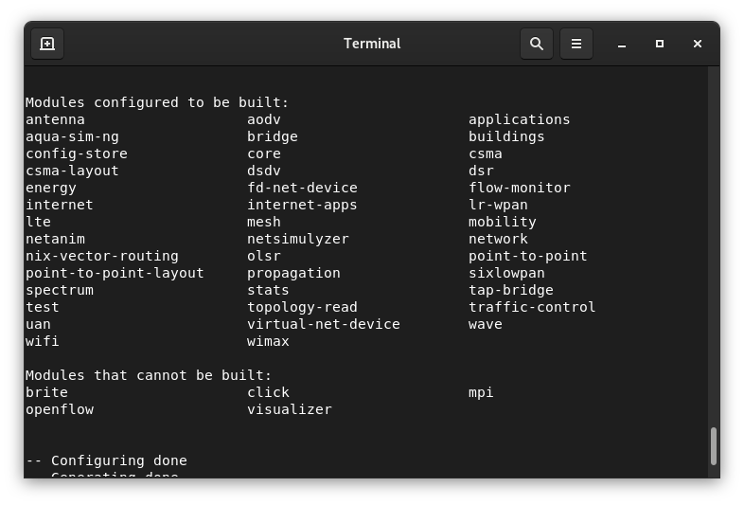Click the 'flow-monitor' module name
The image size is (744, 505).
click(520, 189)
